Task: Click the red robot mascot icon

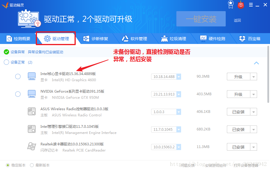Action: point(241,5)
